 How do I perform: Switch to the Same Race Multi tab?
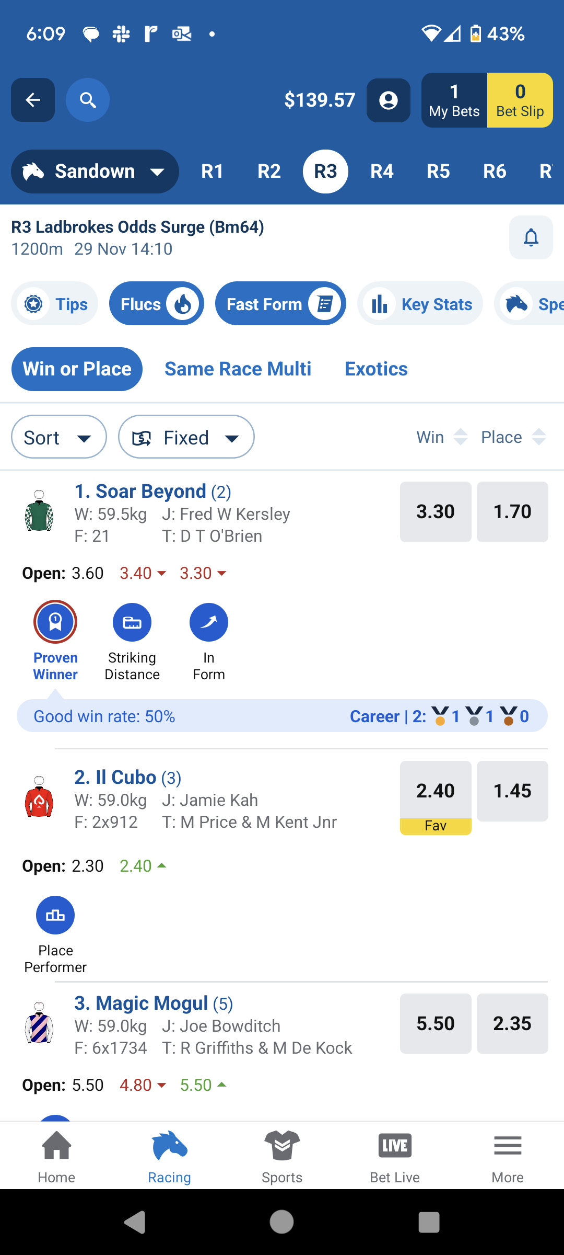point(238,369)
